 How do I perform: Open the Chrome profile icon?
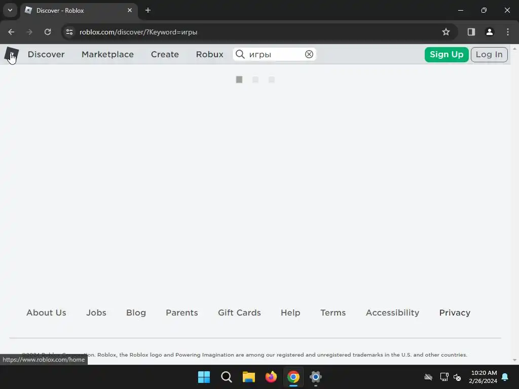[489, 32]
